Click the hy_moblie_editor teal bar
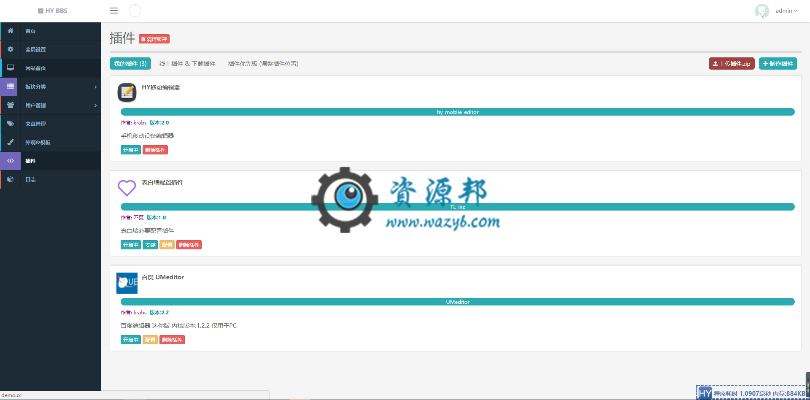Screen dimensions: 810x400 click(458, 112)
